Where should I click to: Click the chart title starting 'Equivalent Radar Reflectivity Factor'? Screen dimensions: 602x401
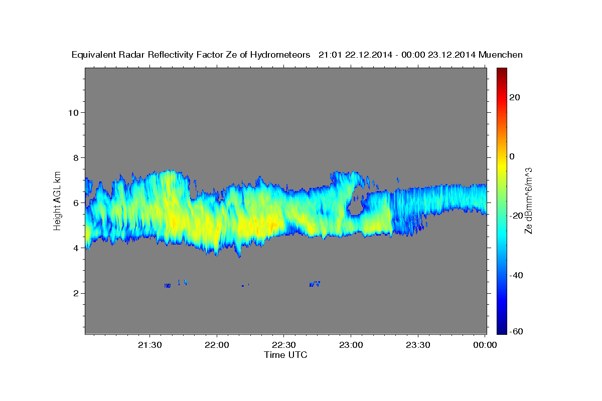pos(297,55)
